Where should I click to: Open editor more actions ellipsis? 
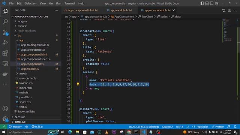click(235, 10)
